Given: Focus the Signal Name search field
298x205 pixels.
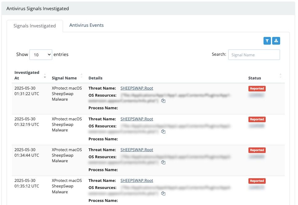Looking at the screenshot, I should click(254, 55).
